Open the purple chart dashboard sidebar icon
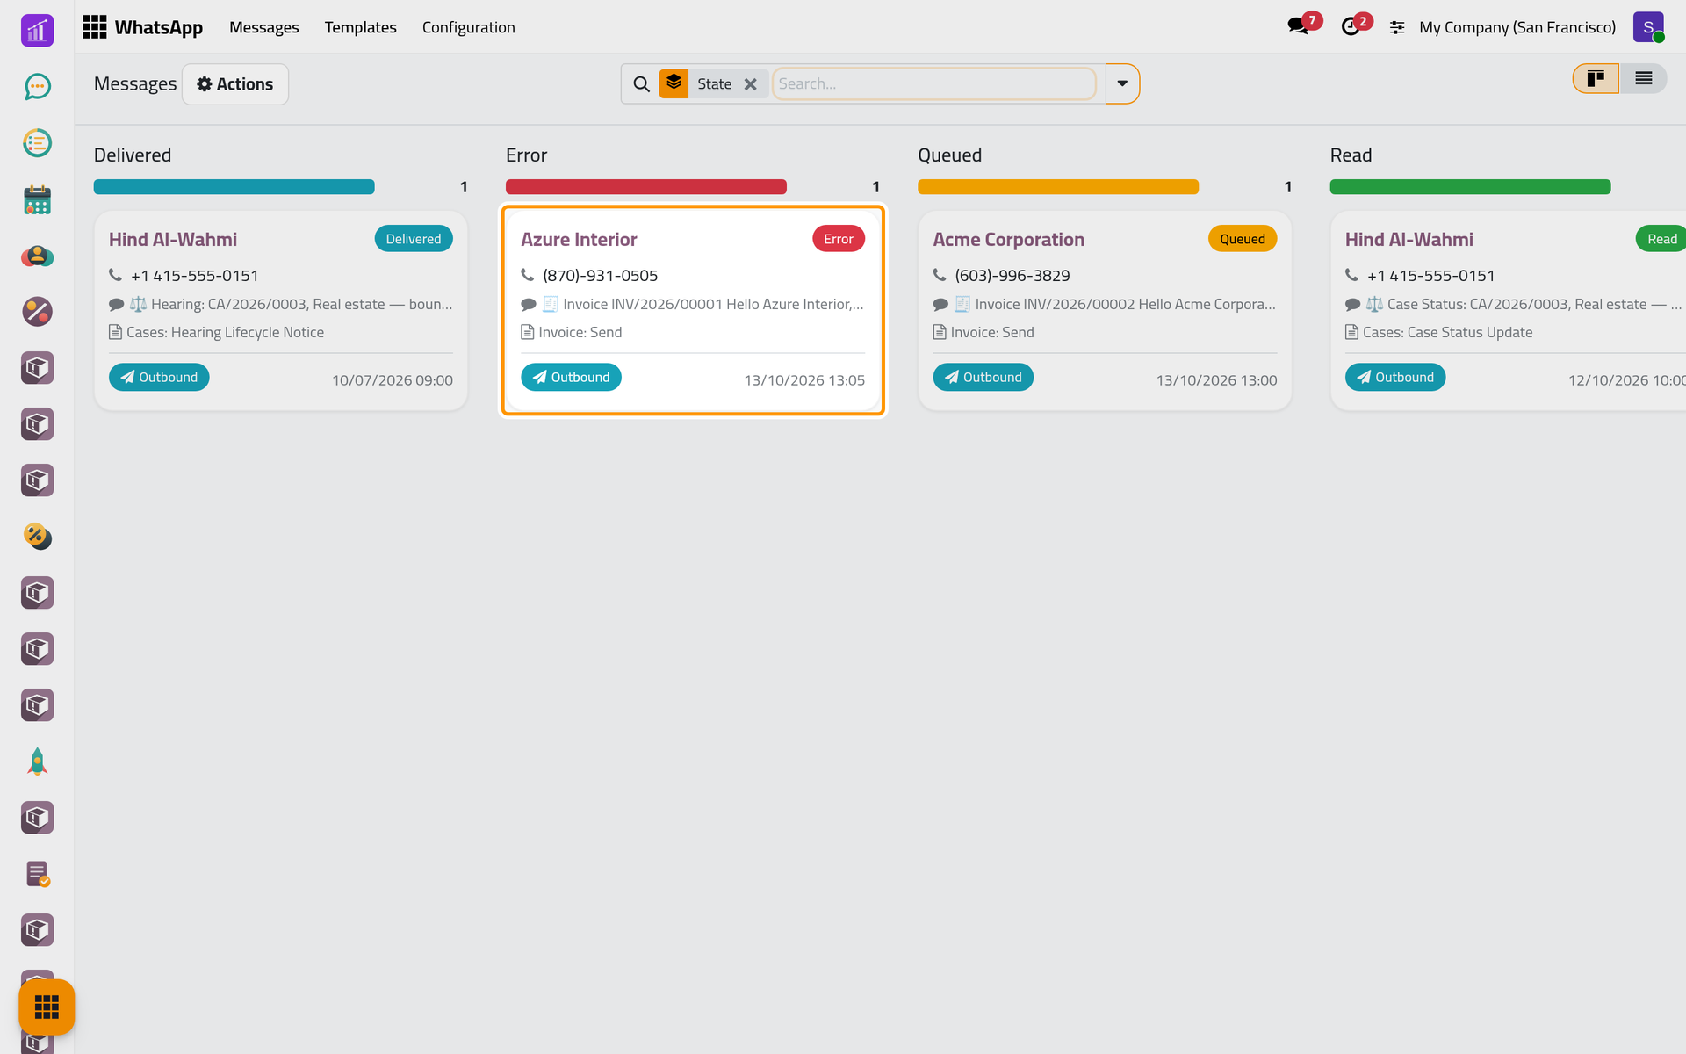The width and height of the screenshot is (1686, 1054). point(37,30)
